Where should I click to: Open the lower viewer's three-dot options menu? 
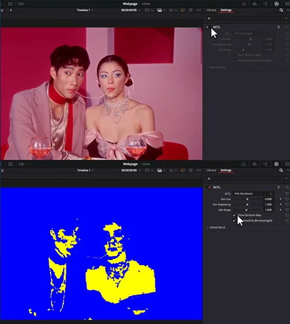tap(198, 170)
